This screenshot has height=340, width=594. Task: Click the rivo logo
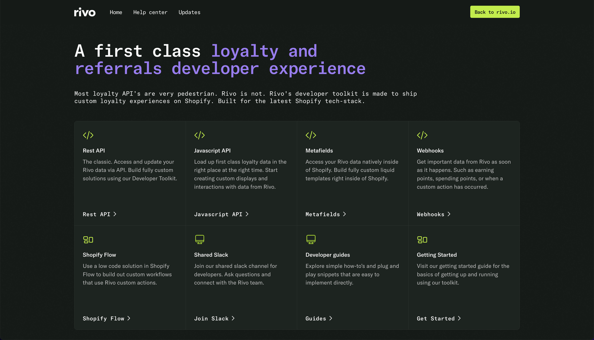point(85,12)
